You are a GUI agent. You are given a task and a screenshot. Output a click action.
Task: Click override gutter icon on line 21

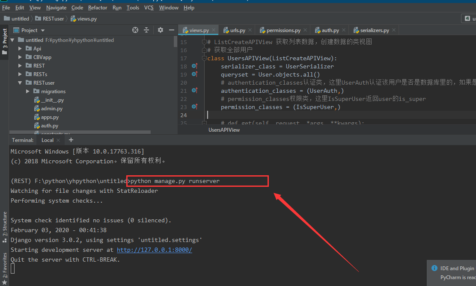coord(195,90)
